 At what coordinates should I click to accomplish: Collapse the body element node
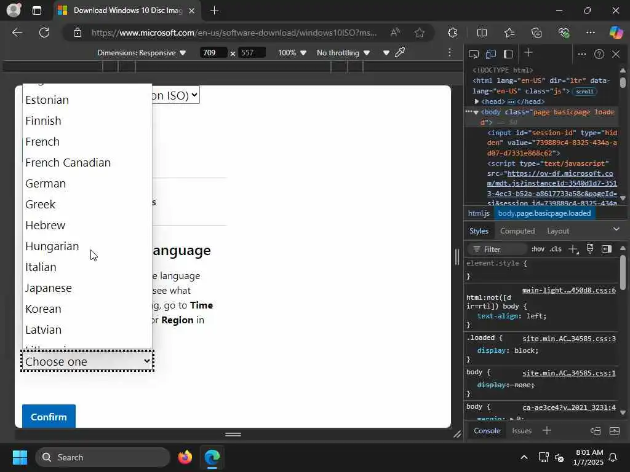pos(476,112)
